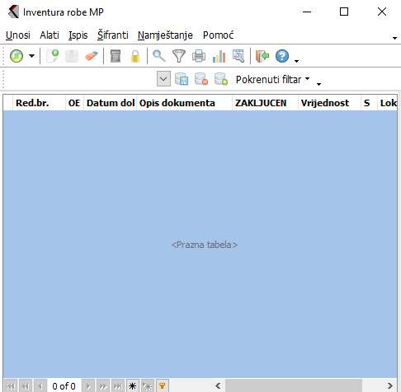The width and height of the screenshot is (401, 392).
Task: Click the padlock lock icon
Action: click(135, 56)
